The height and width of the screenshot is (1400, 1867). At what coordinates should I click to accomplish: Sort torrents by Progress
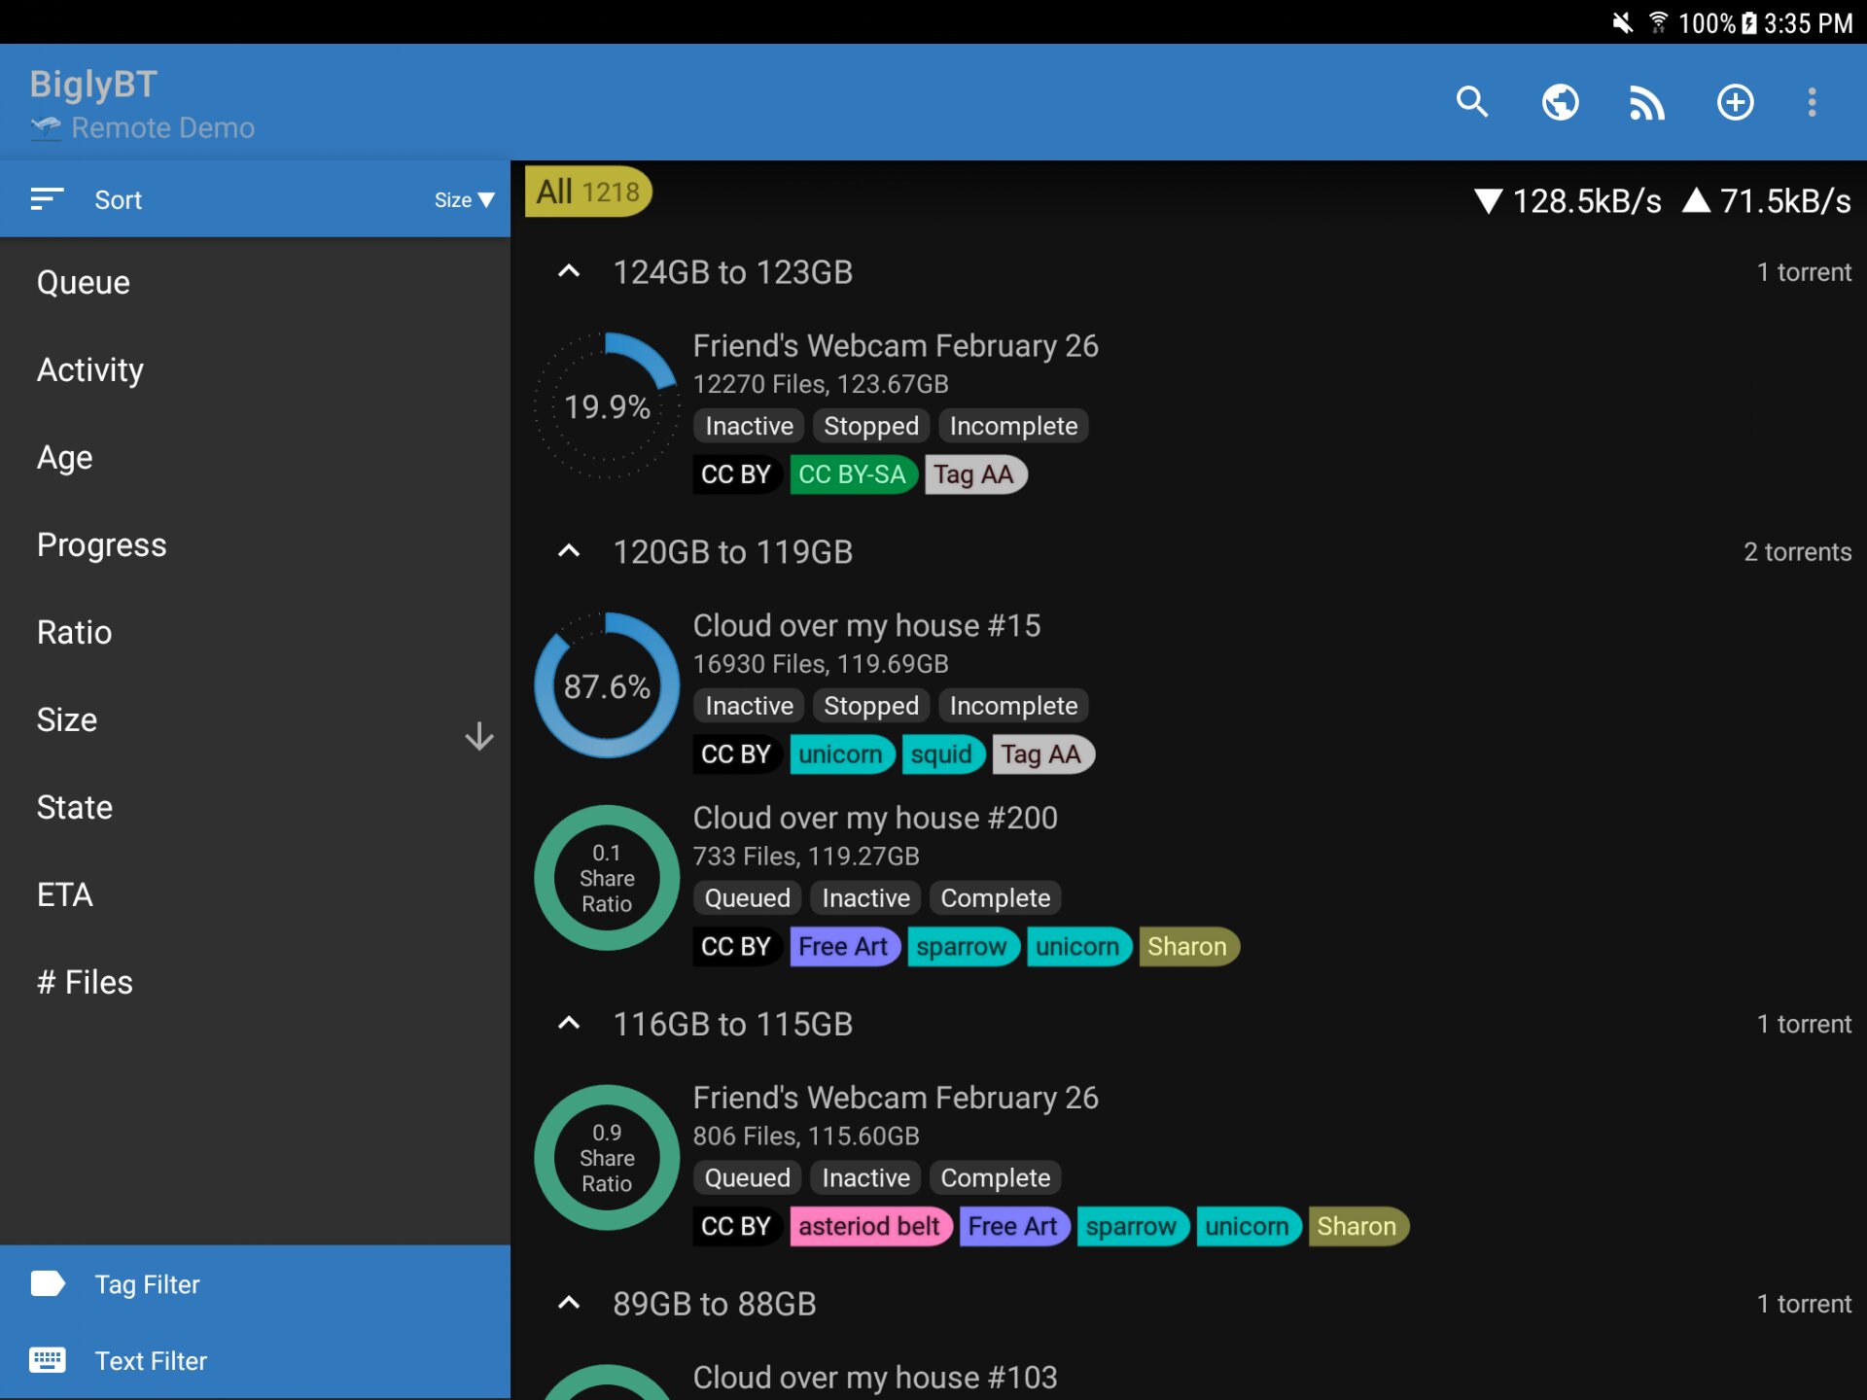coord(102,544)
